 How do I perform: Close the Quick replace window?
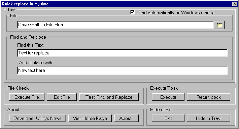point(234,4)
